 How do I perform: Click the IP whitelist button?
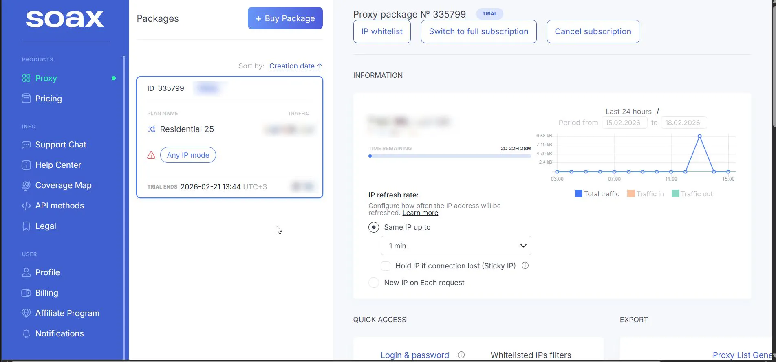tap(382, 31)
